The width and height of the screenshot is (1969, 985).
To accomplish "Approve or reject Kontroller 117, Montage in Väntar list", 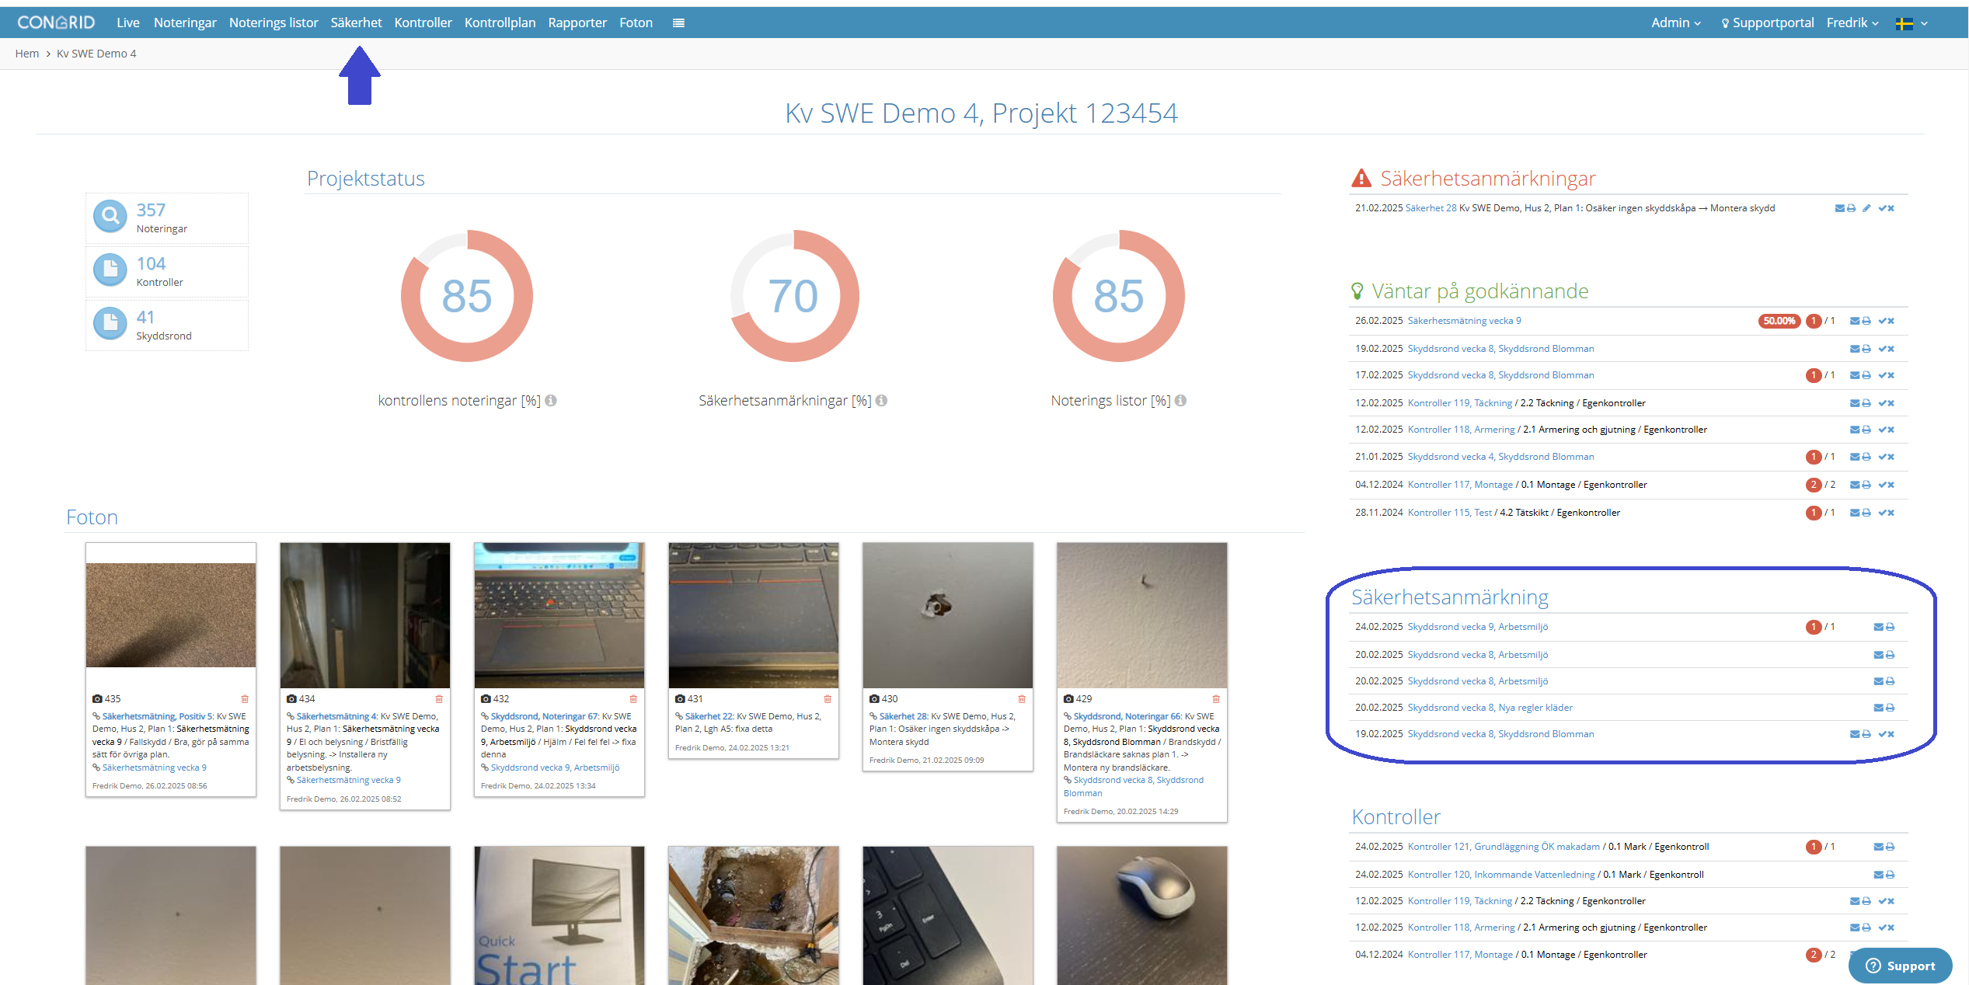I will pos(1887,485).
